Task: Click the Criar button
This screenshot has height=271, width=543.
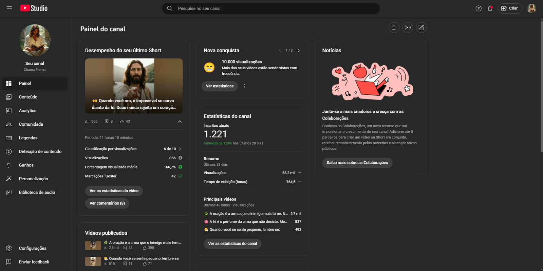Action: pos(510,8)
